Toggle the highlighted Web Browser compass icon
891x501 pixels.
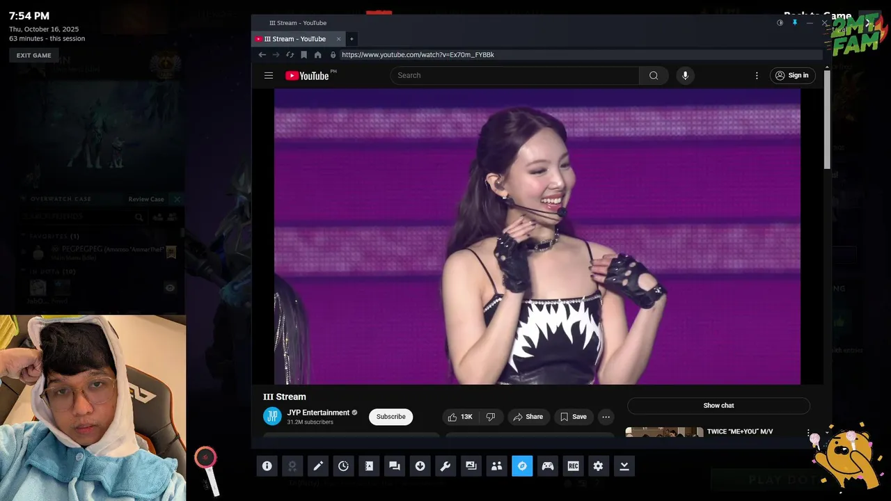click(x=522, y=466)
